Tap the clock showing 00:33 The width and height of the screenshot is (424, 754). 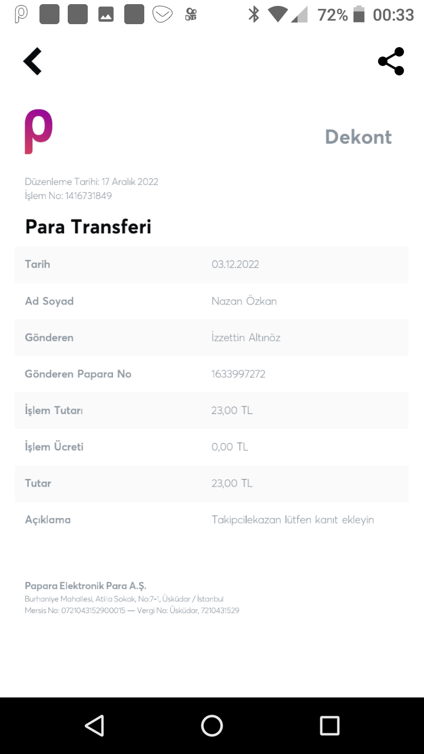(x=393, y=15)
